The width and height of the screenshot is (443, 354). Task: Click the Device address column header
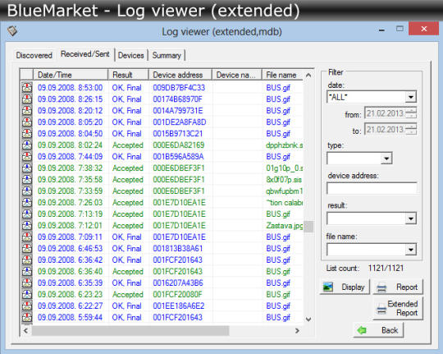point(180,75)
